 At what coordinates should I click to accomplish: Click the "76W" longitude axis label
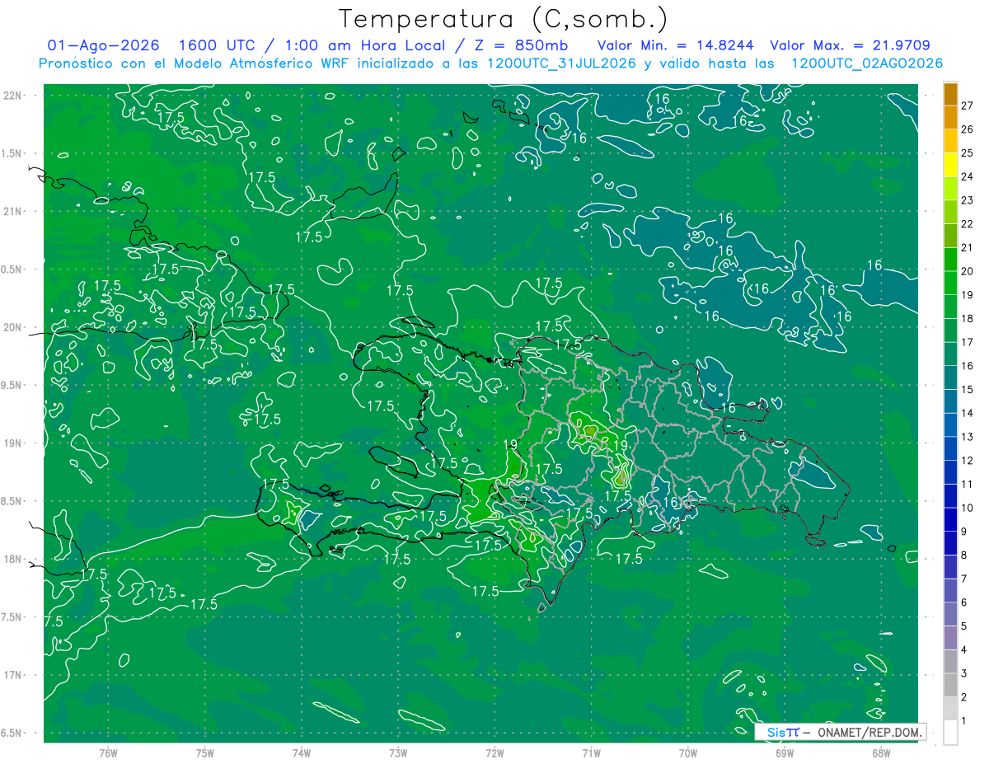coord(109,752)
